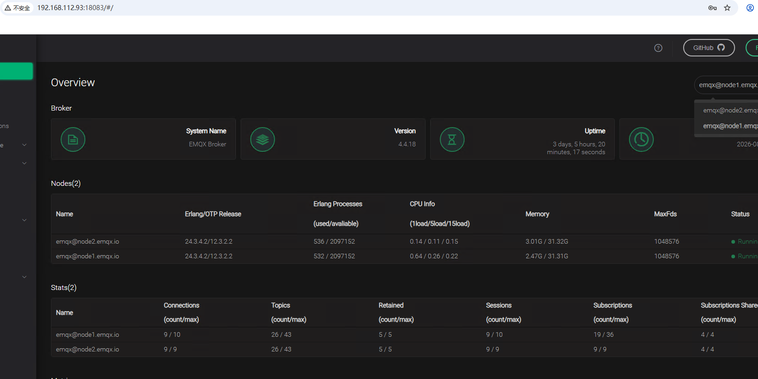Click emqx@node1.emqx.io in the Nodes table

pos(87,256)
